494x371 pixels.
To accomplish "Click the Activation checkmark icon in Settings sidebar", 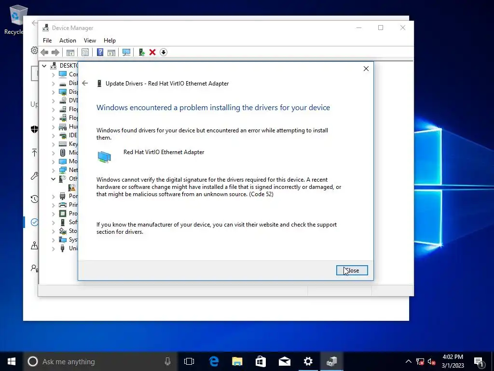I will 34,222.
